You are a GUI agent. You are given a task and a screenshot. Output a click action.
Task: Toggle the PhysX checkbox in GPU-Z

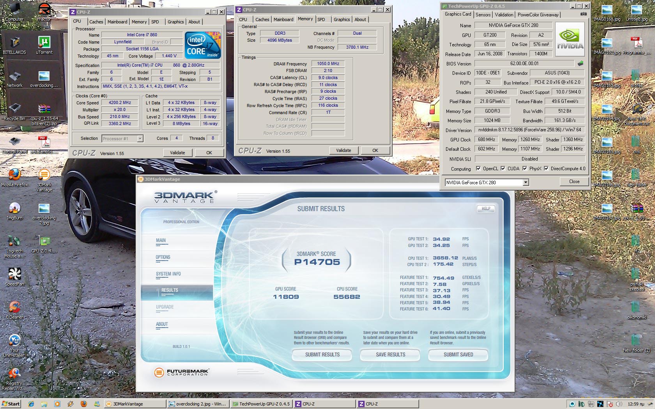click(x=525, y=168)
